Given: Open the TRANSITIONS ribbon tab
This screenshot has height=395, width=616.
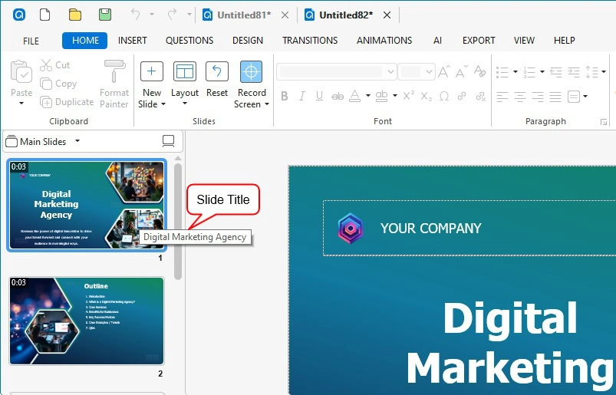Looking at the screenshot, I should [x=310, y=41].
